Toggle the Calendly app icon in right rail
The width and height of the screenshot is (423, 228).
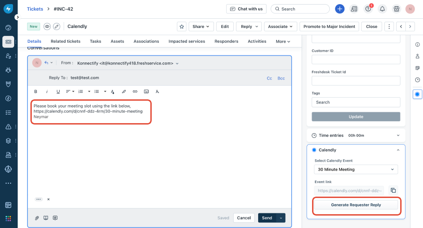(417, 94)
